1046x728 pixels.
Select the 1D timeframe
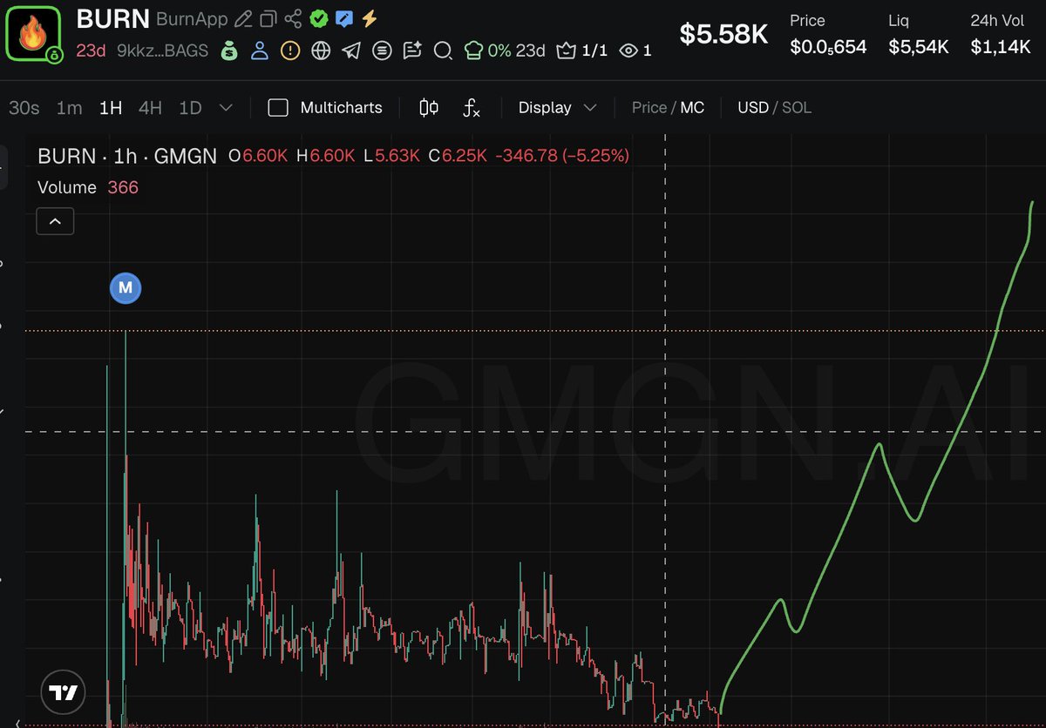click(x=190, y=108)
